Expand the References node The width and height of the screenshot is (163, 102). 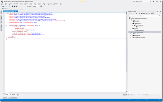(131, 36)
